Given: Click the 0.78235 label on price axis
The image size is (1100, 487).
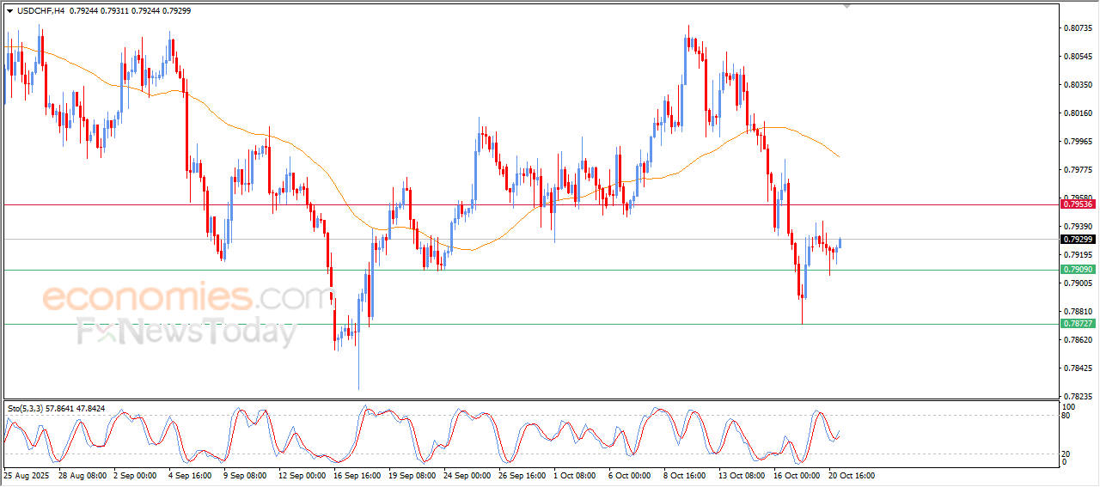Looking at the screenshot, I should pos(1078,397).
